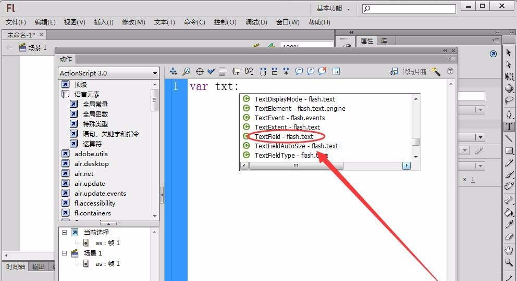Viewport: 517px width, 281px height.
Task: Open the ActionScript 3.0 version dropdown
Action: click(108, 73)
